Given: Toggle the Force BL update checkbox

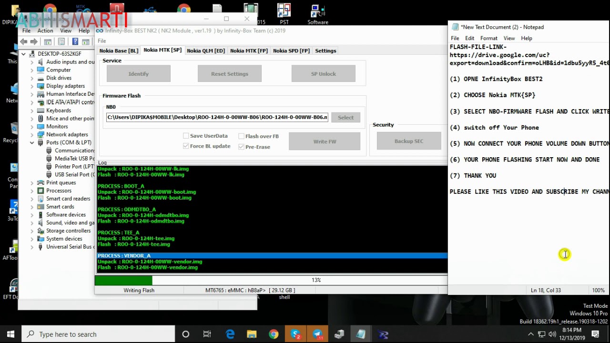Looking at the screenshot, I should coord(186,146).
